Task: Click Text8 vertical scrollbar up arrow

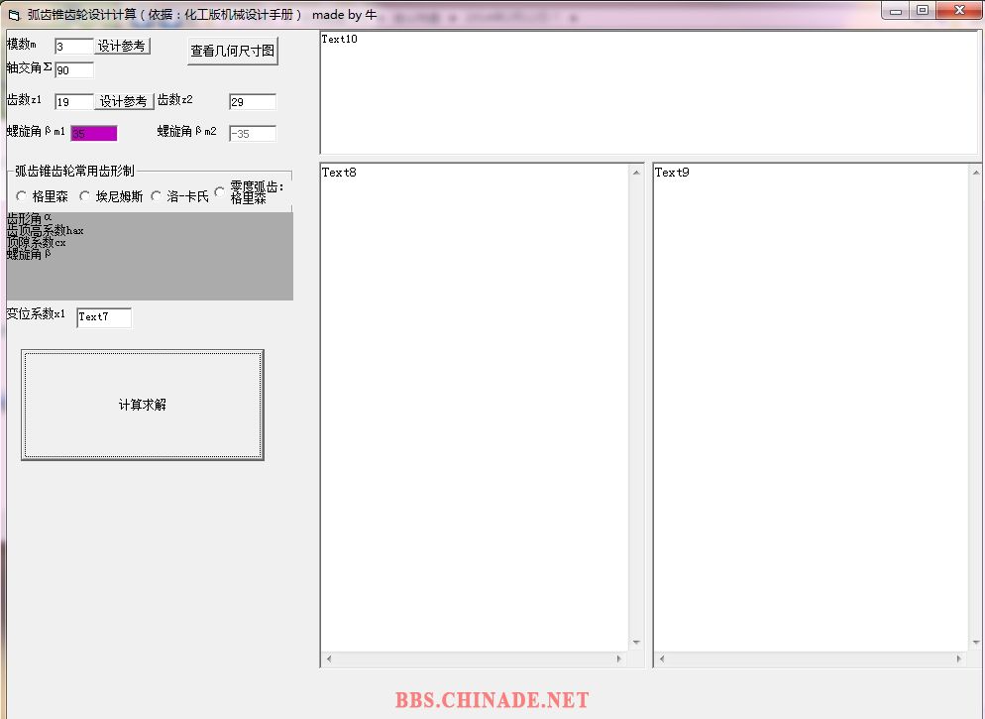Action: pos(636,173)
